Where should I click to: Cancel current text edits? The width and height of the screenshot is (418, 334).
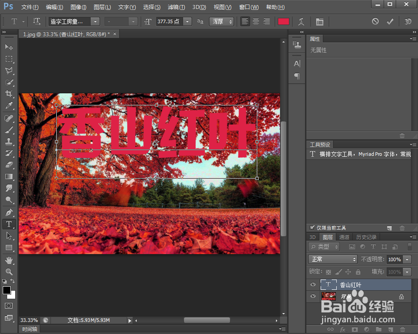coord(375,21)
